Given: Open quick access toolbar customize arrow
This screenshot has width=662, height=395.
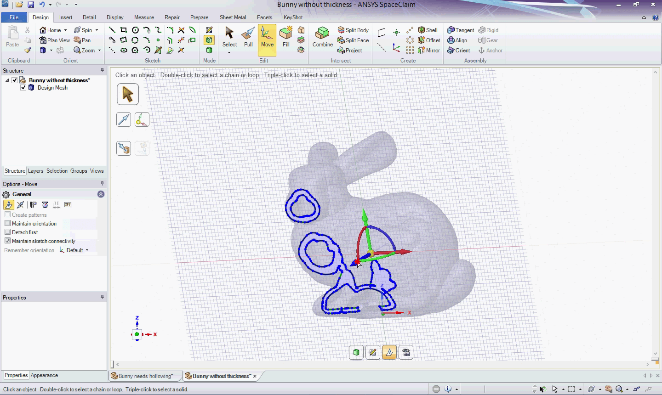Looking at the screenshot, I should point(76,5).
